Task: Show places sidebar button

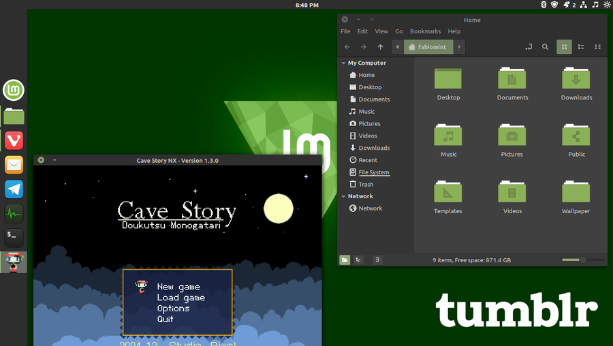Action: pyautogui.click(x=345, y=260)
